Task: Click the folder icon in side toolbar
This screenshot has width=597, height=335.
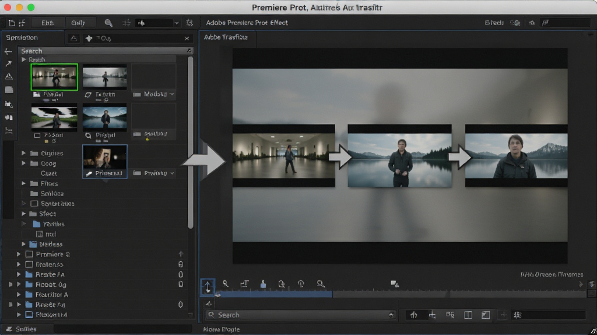Action: (x=9, y=90)
